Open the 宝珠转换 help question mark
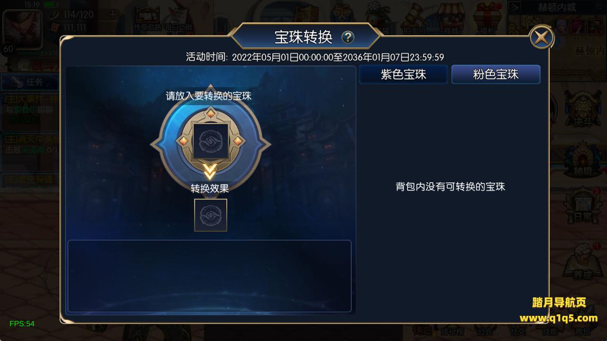The width and height of the screenshot is (607, 341). point(348,37)
